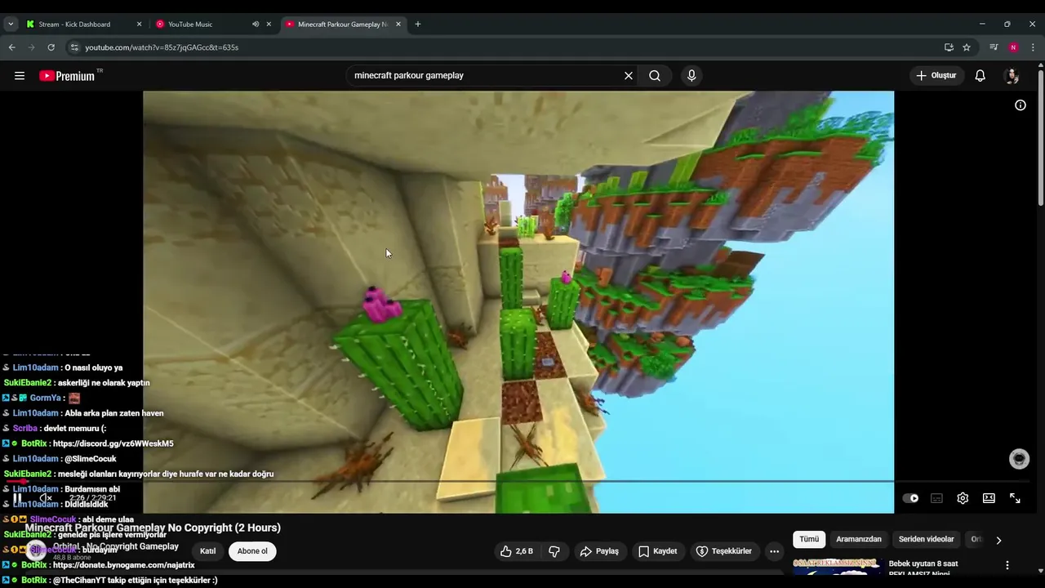Open Chrome three-dot menu

point(1033,47)
